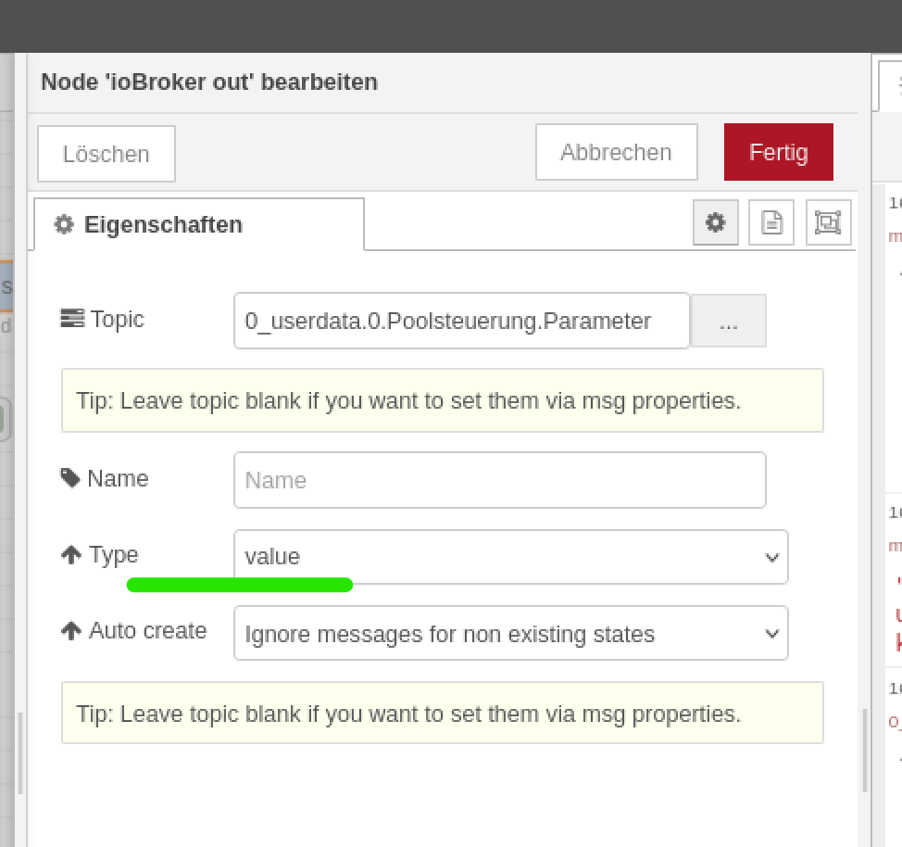Expand the Auto create dropdown
The height and width of the screenshot is (847, 902).
coord(510,634)
